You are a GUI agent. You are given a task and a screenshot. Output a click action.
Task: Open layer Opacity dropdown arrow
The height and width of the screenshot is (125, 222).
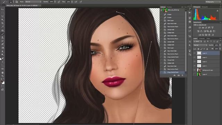click(220, 45)
